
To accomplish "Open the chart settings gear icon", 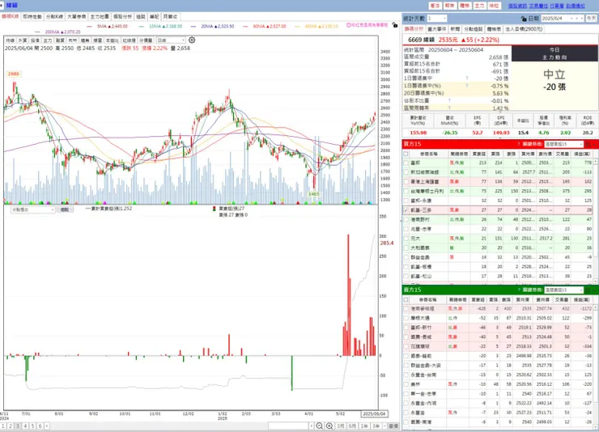I will [x=192, y=40].
